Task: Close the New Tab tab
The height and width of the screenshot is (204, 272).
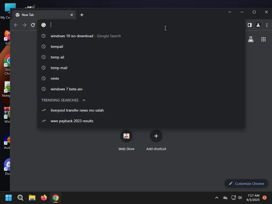Action: tap(72, 15)
